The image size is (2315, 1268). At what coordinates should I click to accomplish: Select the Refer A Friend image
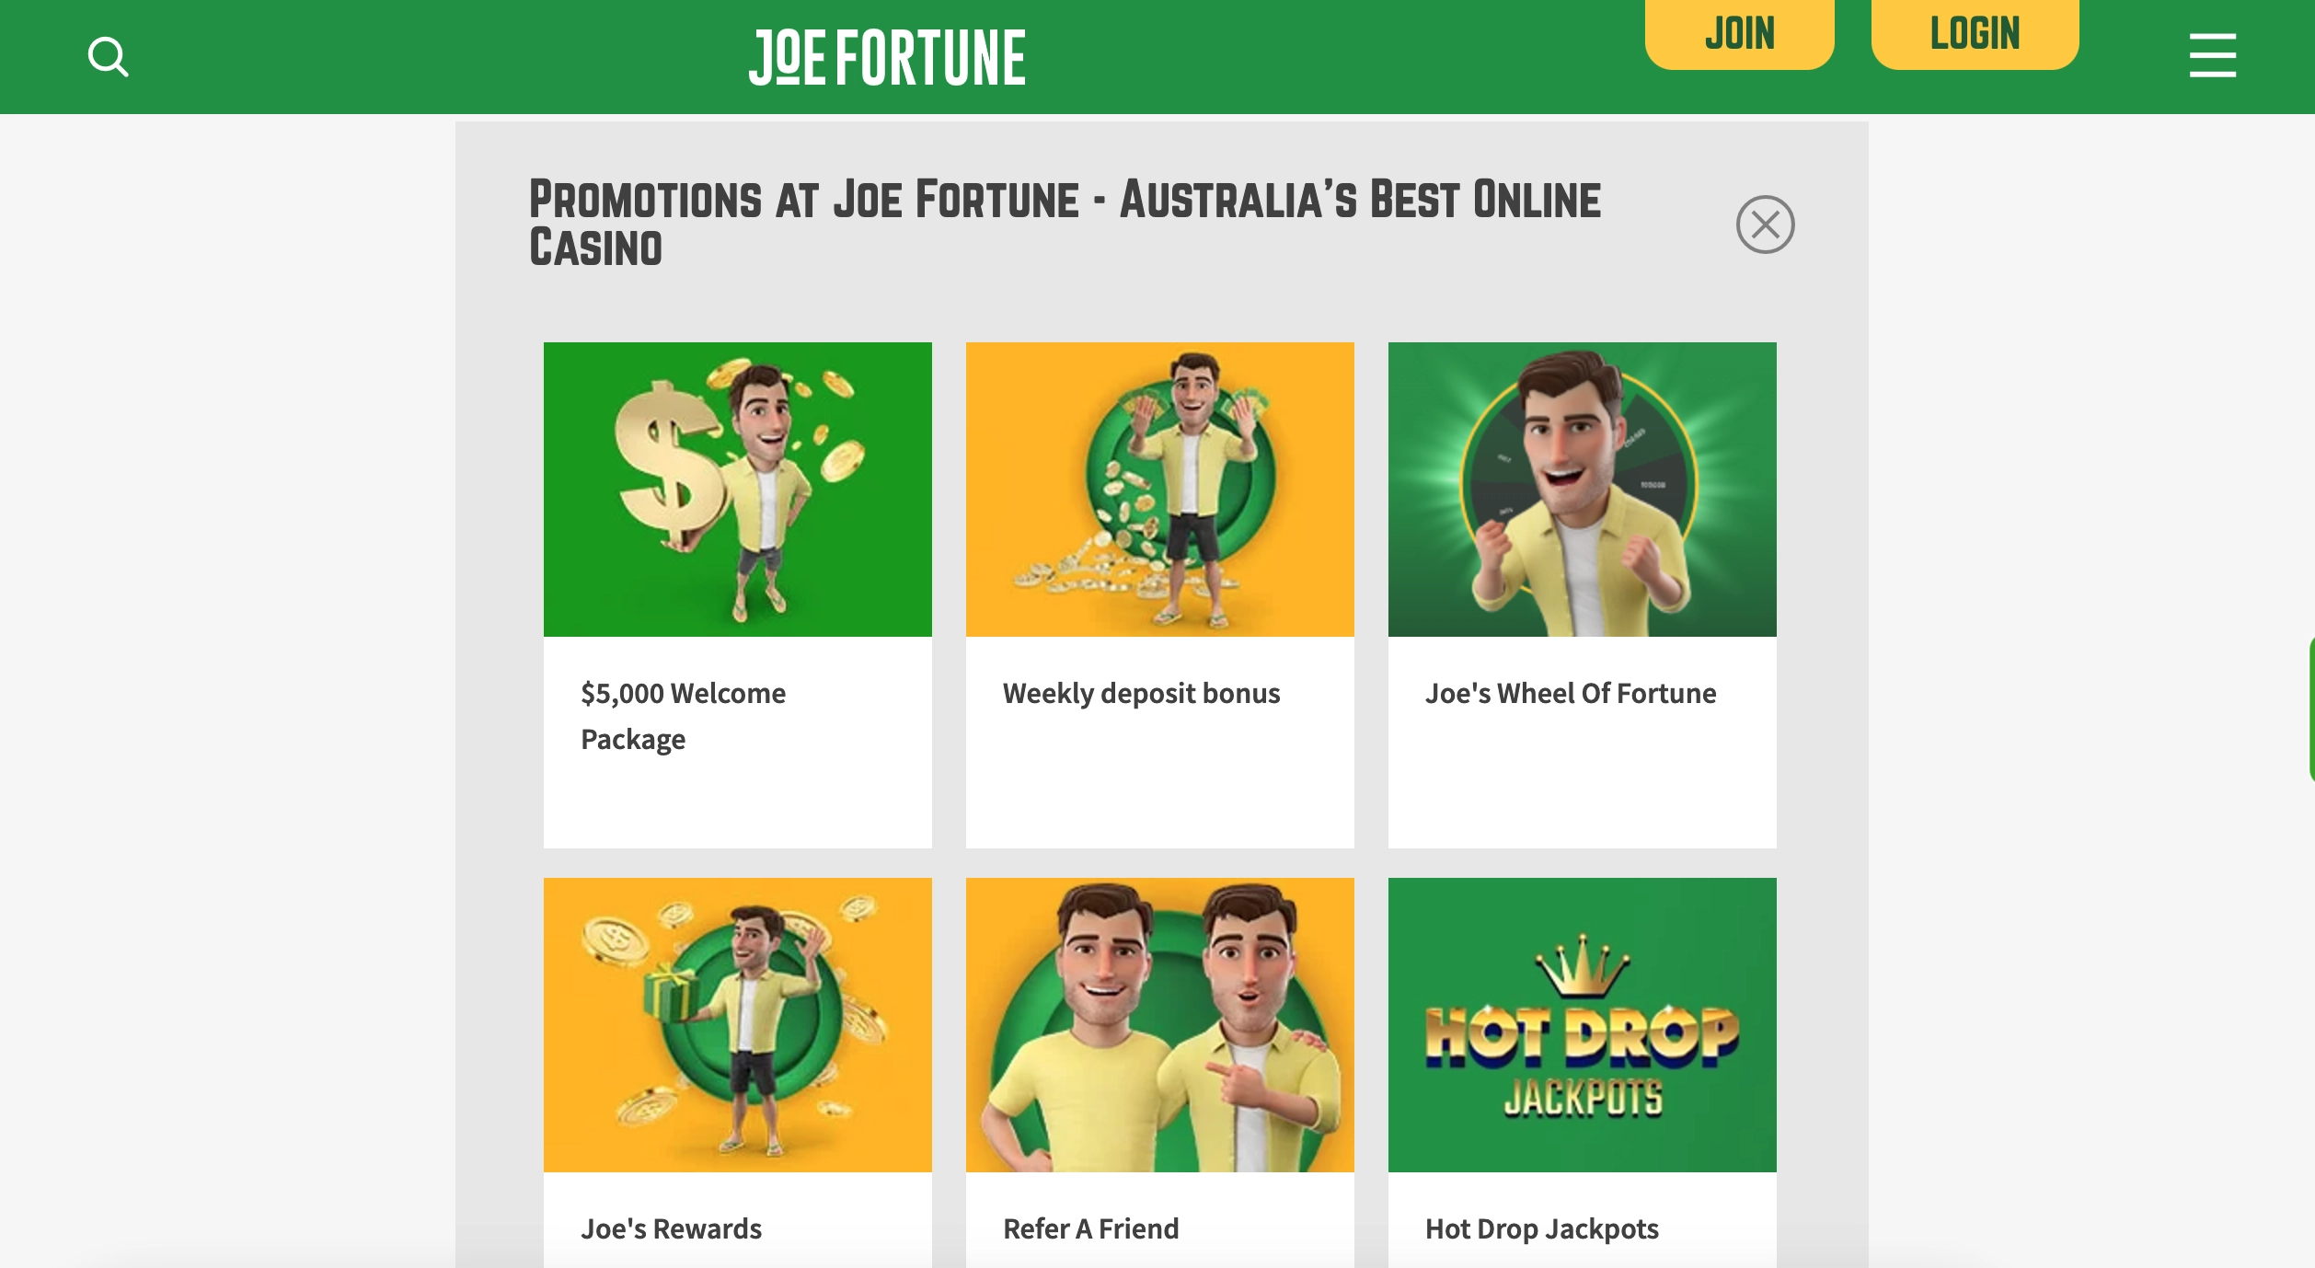click(1160, 1025)
